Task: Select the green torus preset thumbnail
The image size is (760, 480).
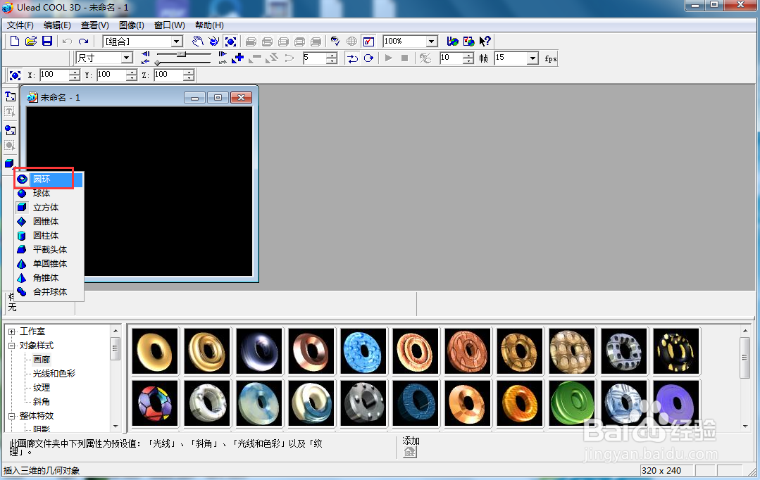Action: point(572,403)
